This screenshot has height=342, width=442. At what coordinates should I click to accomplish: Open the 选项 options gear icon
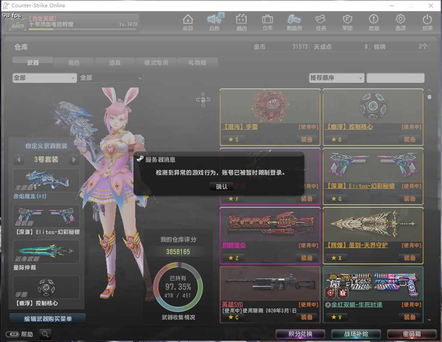tap(400, 23)
